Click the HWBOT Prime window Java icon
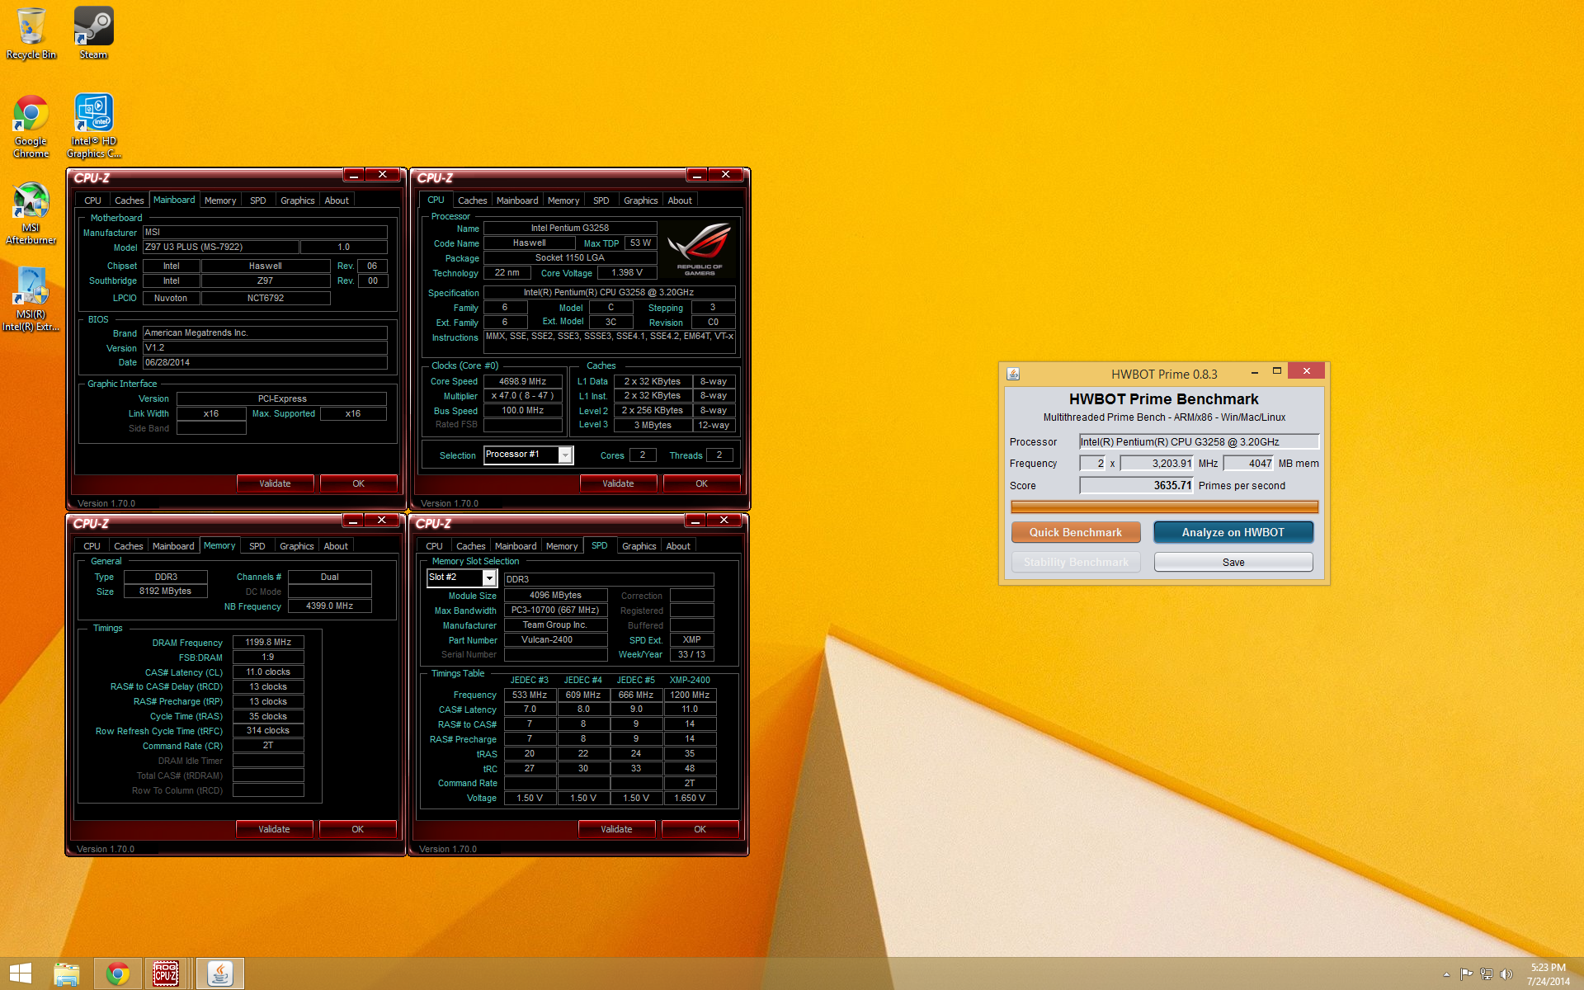Viewport: 1584px width, 990px height. tap(1013, 374)
